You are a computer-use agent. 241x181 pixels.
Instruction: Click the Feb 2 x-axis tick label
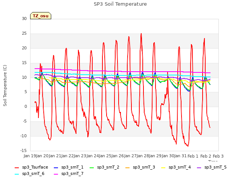click(x=206, y=156)
